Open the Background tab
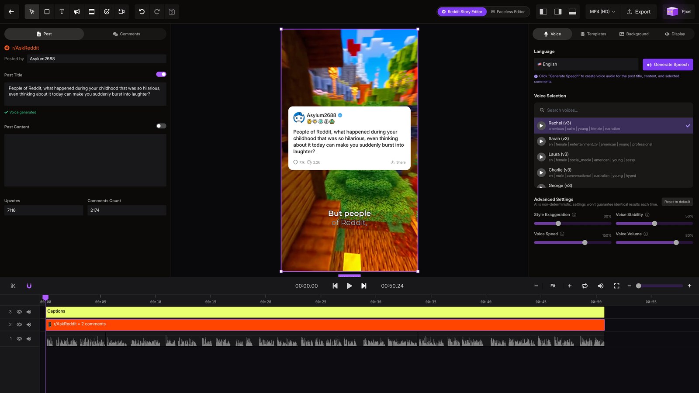This screenshot has height=393, width=699. pos(634,34)
